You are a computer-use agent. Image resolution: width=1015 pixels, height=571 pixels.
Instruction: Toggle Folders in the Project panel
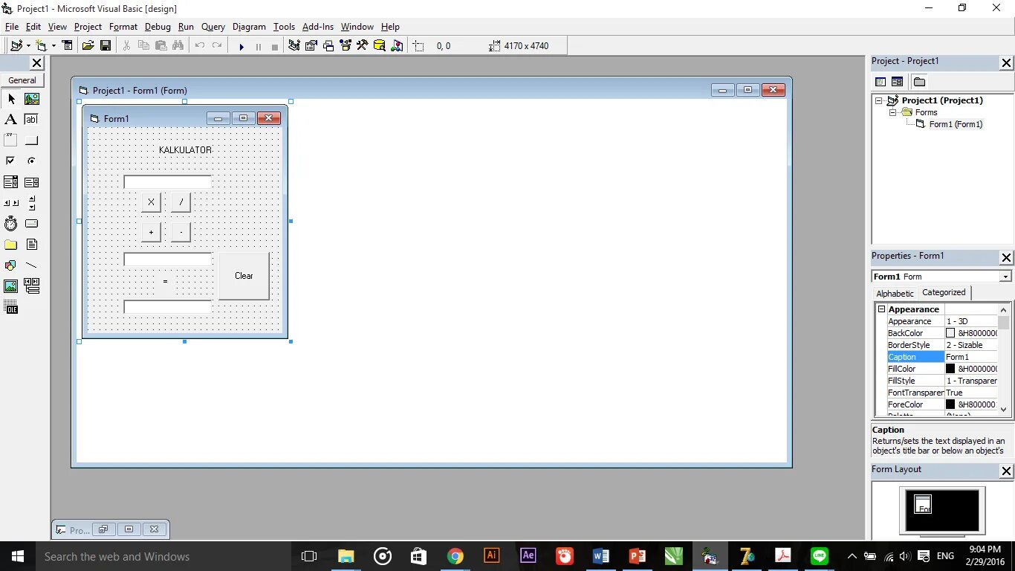point(919,82)
